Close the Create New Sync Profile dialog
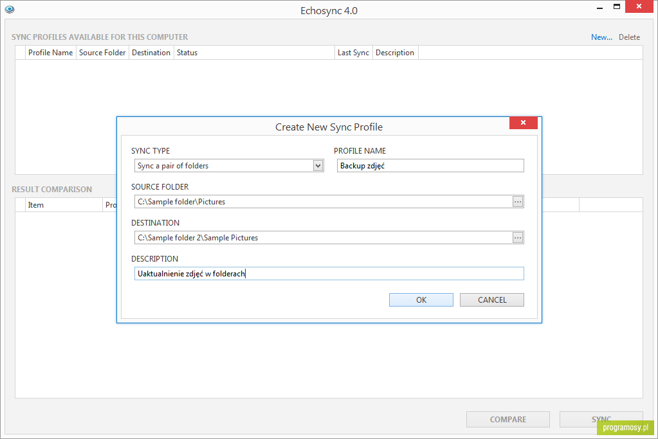The image size is (658, 439). pyautogui.click(x=524, y=122)
